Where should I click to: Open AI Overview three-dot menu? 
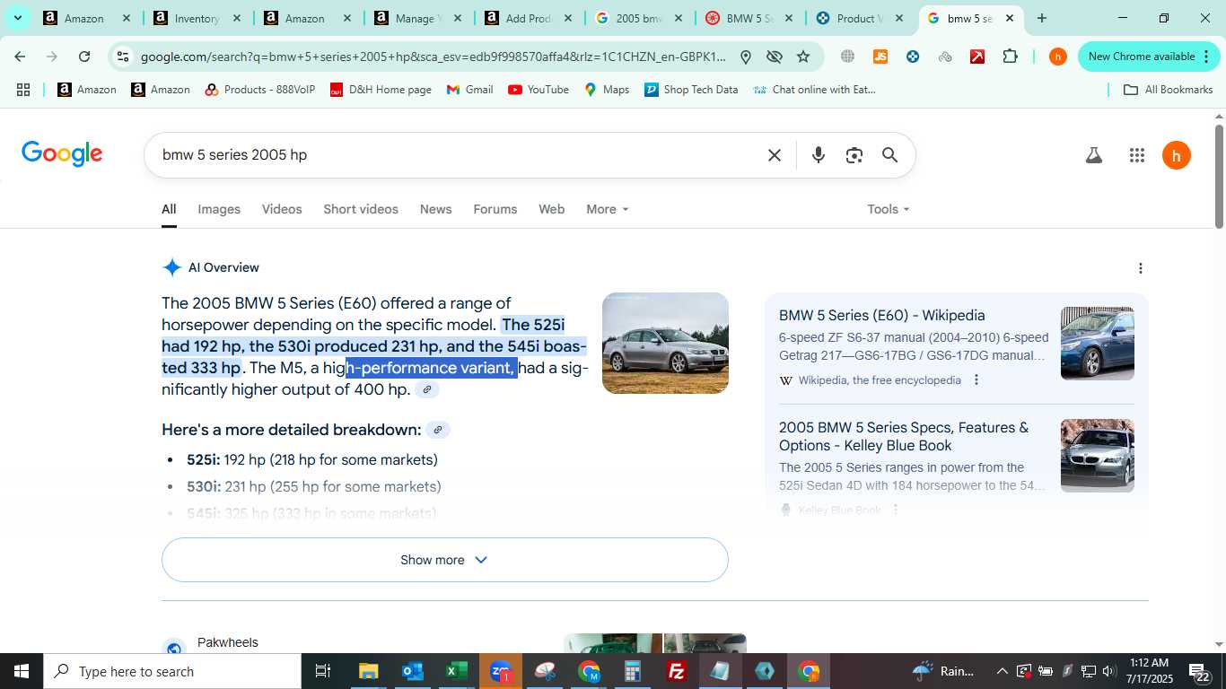[1140, 268]
